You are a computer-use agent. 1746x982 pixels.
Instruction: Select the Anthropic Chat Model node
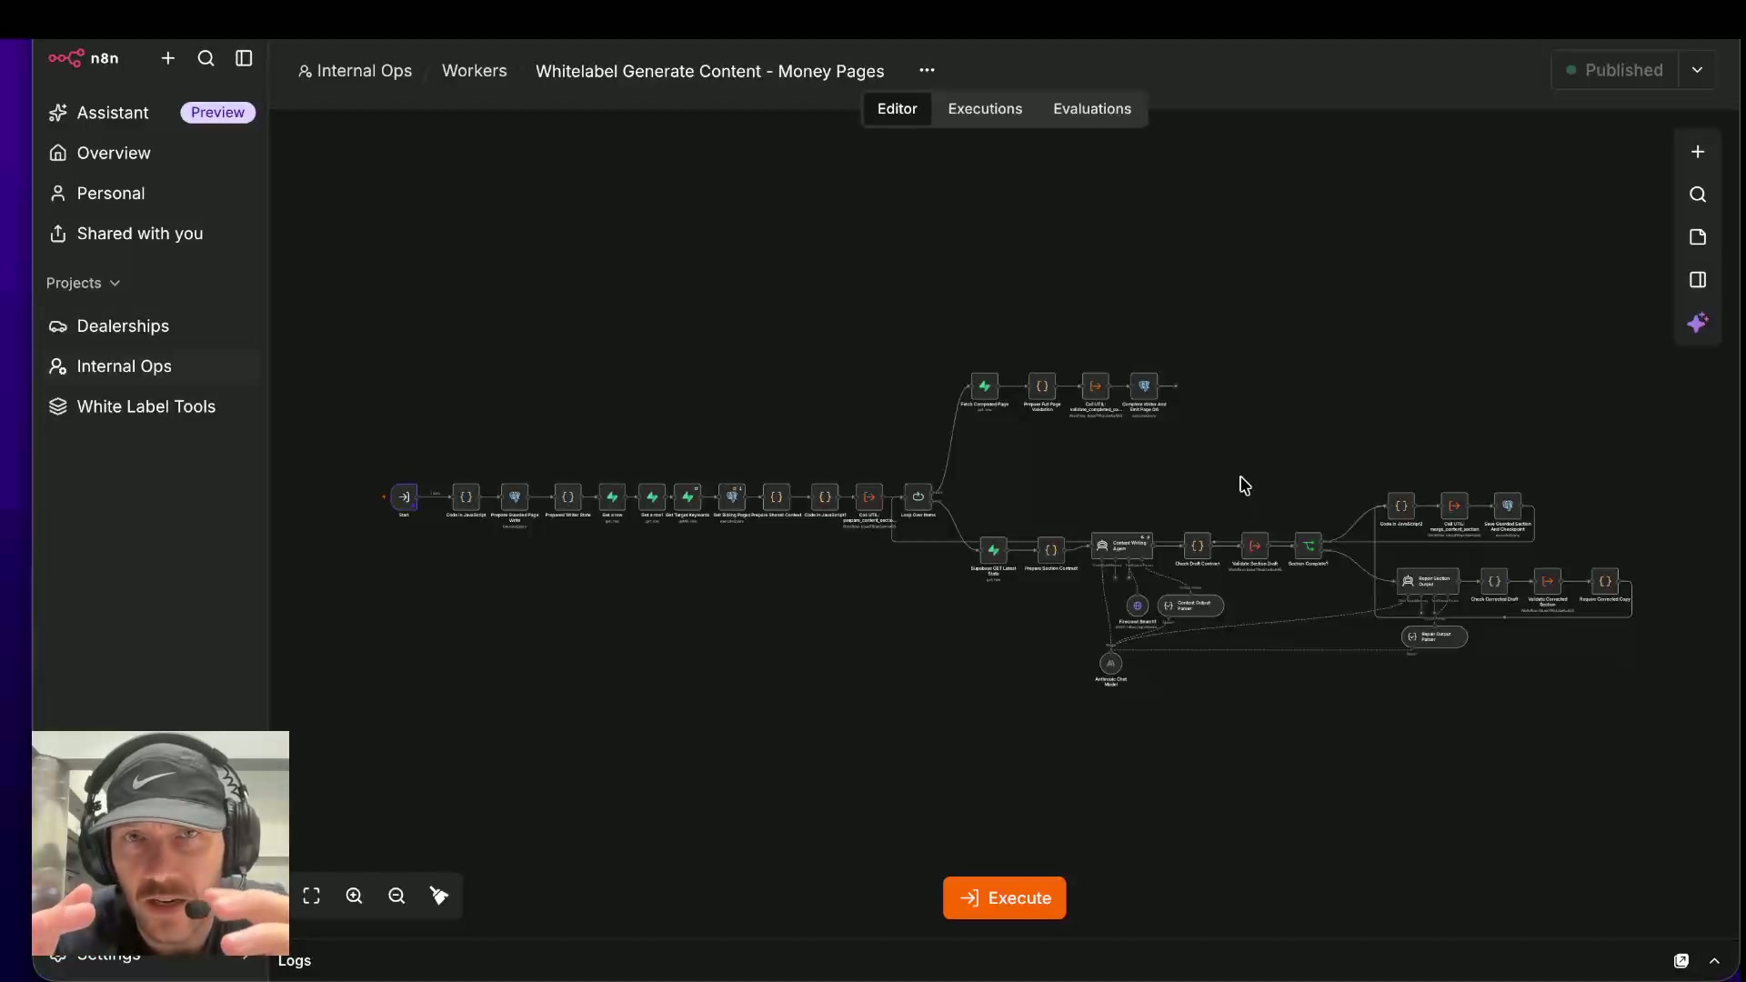coord(1110,664)
